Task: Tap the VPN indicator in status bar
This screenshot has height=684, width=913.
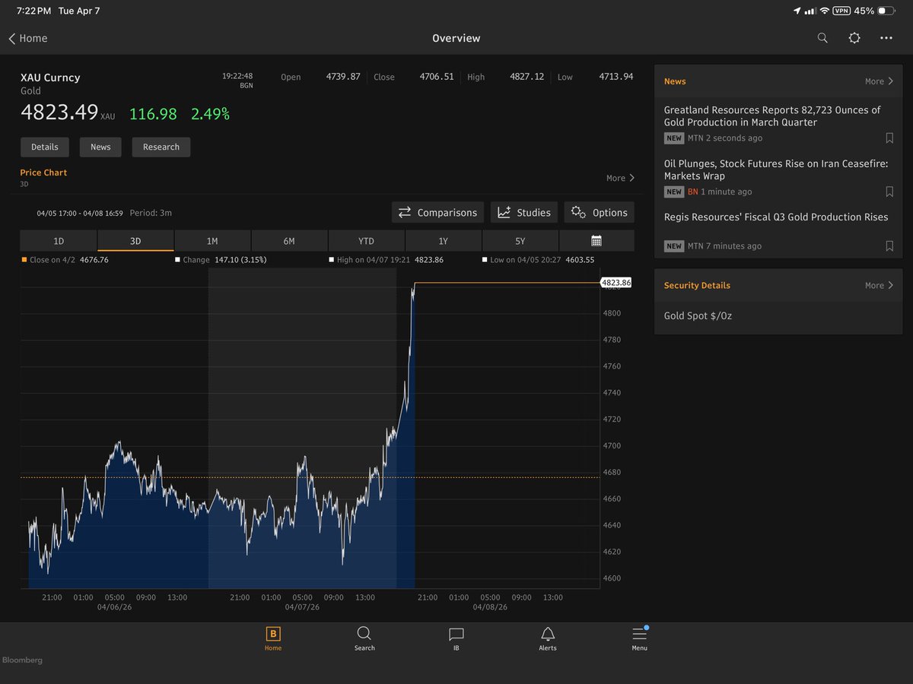Action: pos(841,11)
